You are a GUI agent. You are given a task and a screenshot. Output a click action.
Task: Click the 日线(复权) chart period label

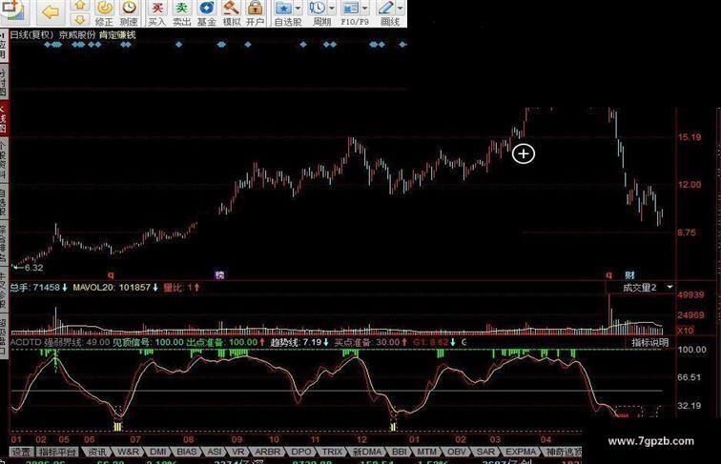[x=31, y=35]
